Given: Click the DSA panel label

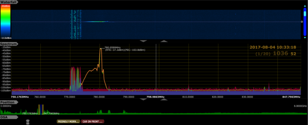Looking at the screenshot, I should tap(4, 117).
